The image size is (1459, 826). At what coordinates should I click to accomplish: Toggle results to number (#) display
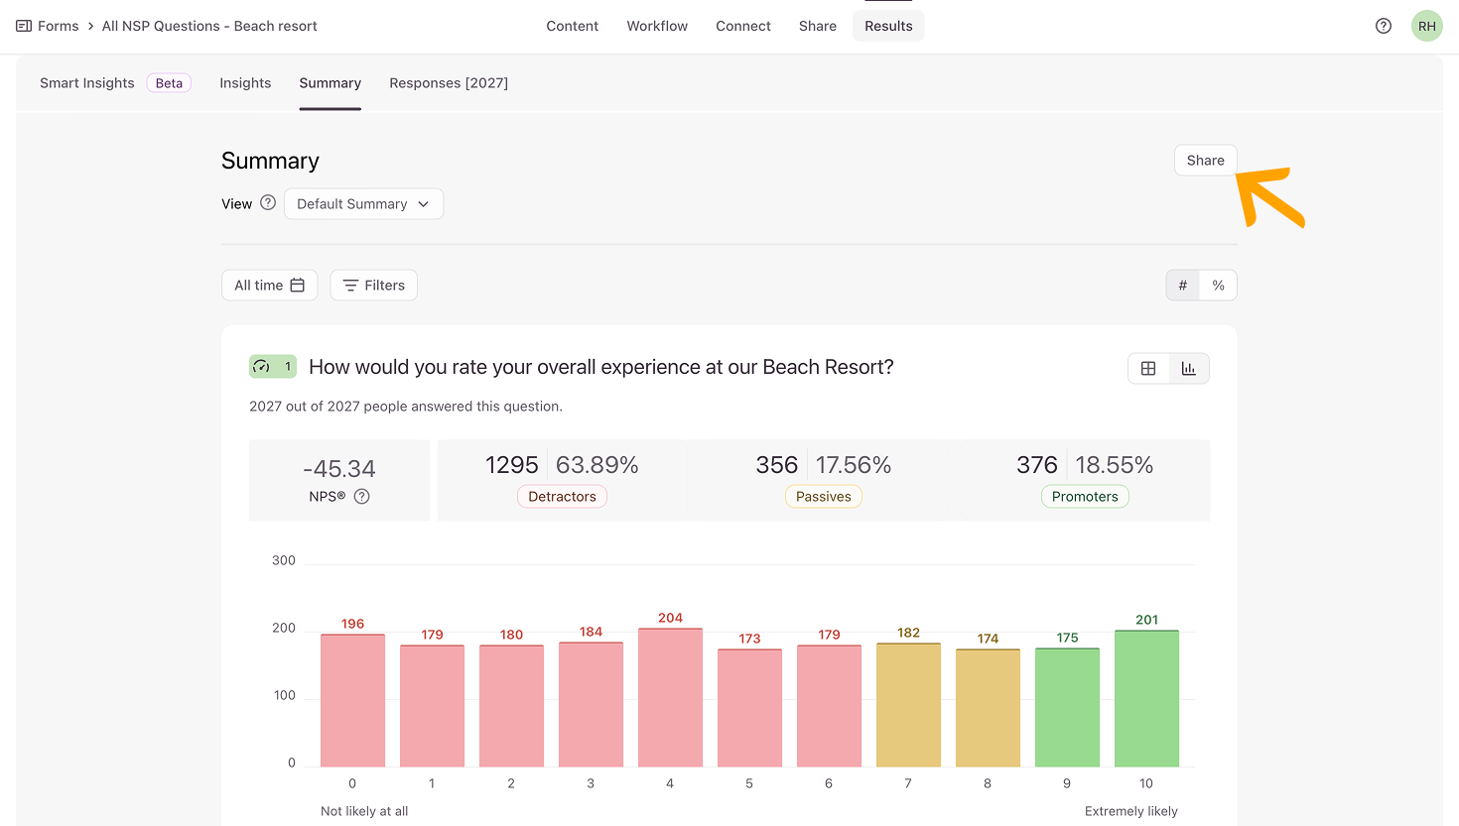tap(1182, 286)
